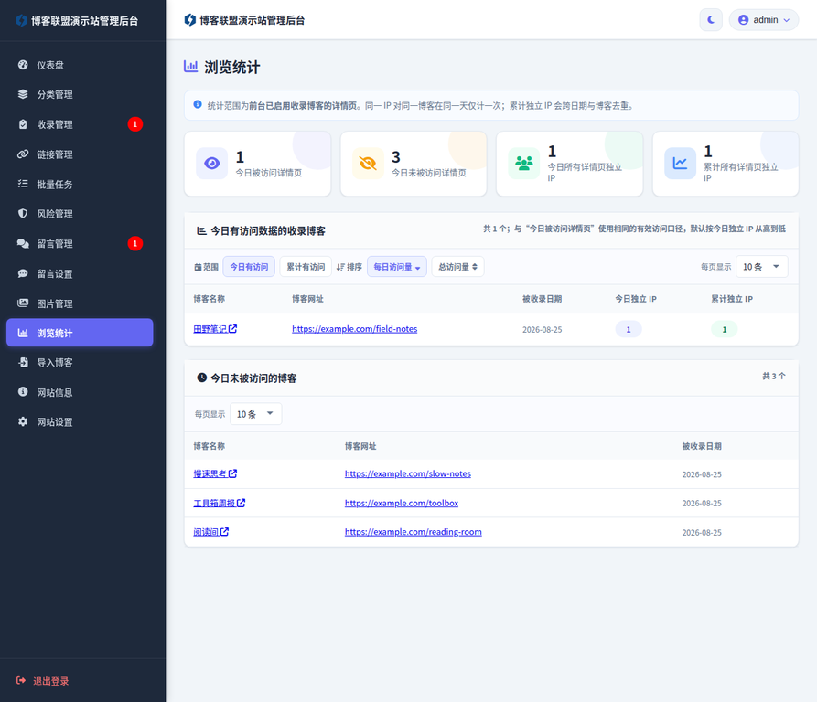Click the 批量任务 list icon

23,184
